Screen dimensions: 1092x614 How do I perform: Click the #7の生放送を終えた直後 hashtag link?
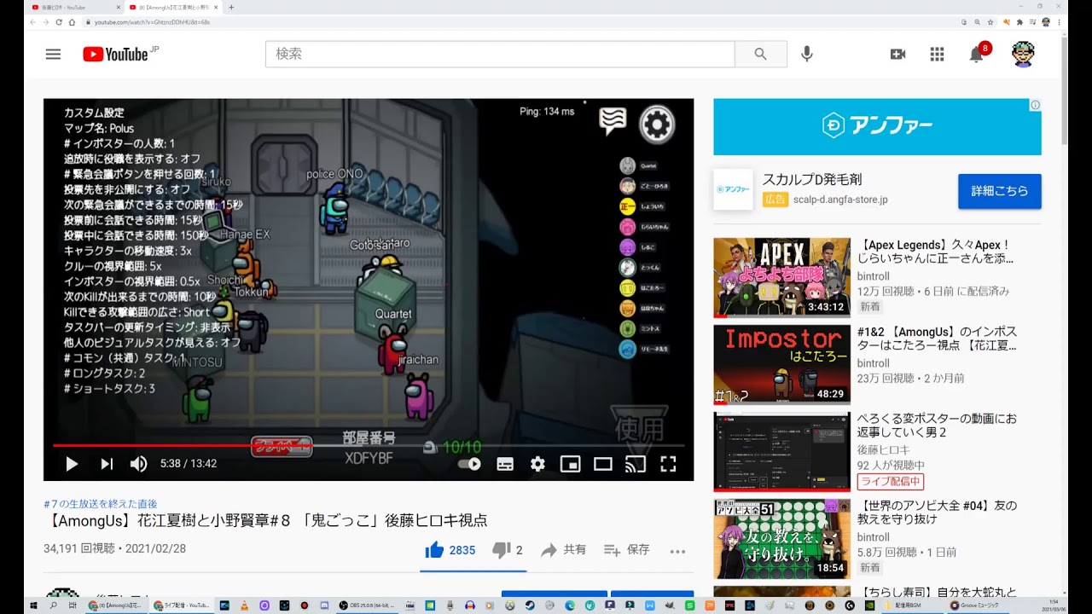pyautogui.click(x=101, y=504)
